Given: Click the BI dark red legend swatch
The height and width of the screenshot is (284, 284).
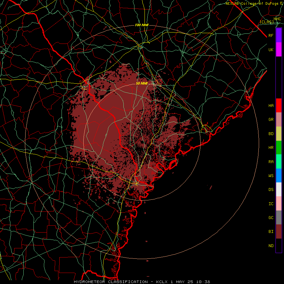Looking at the screenshot, I should 279,232.
